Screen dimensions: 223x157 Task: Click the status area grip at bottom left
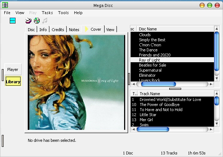[x=3, y=141]
